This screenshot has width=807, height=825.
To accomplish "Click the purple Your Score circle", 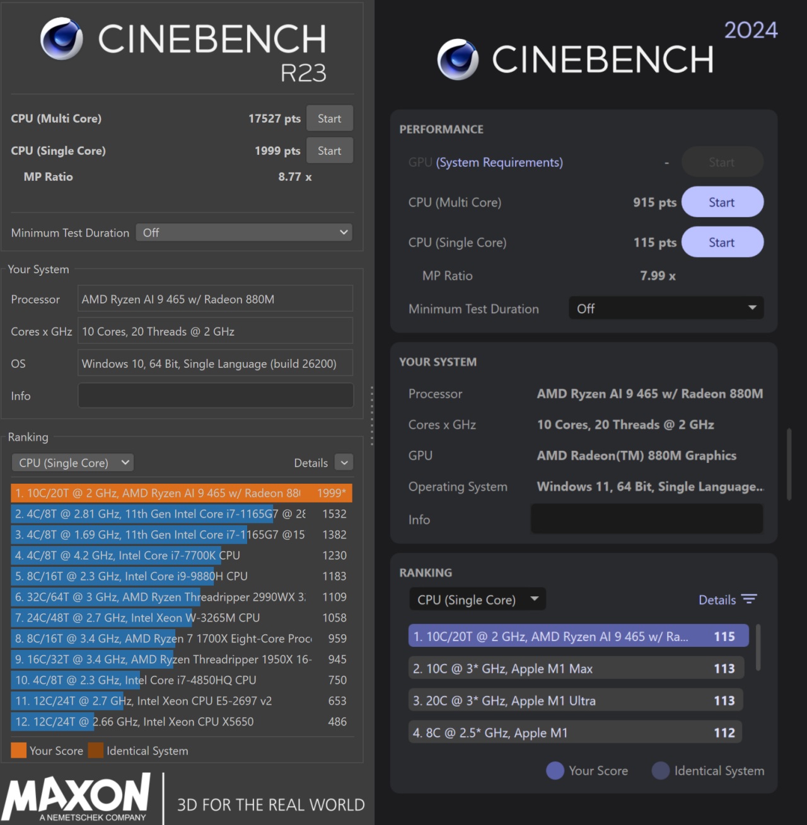I will pyautogui.click(x=555, y=770).
